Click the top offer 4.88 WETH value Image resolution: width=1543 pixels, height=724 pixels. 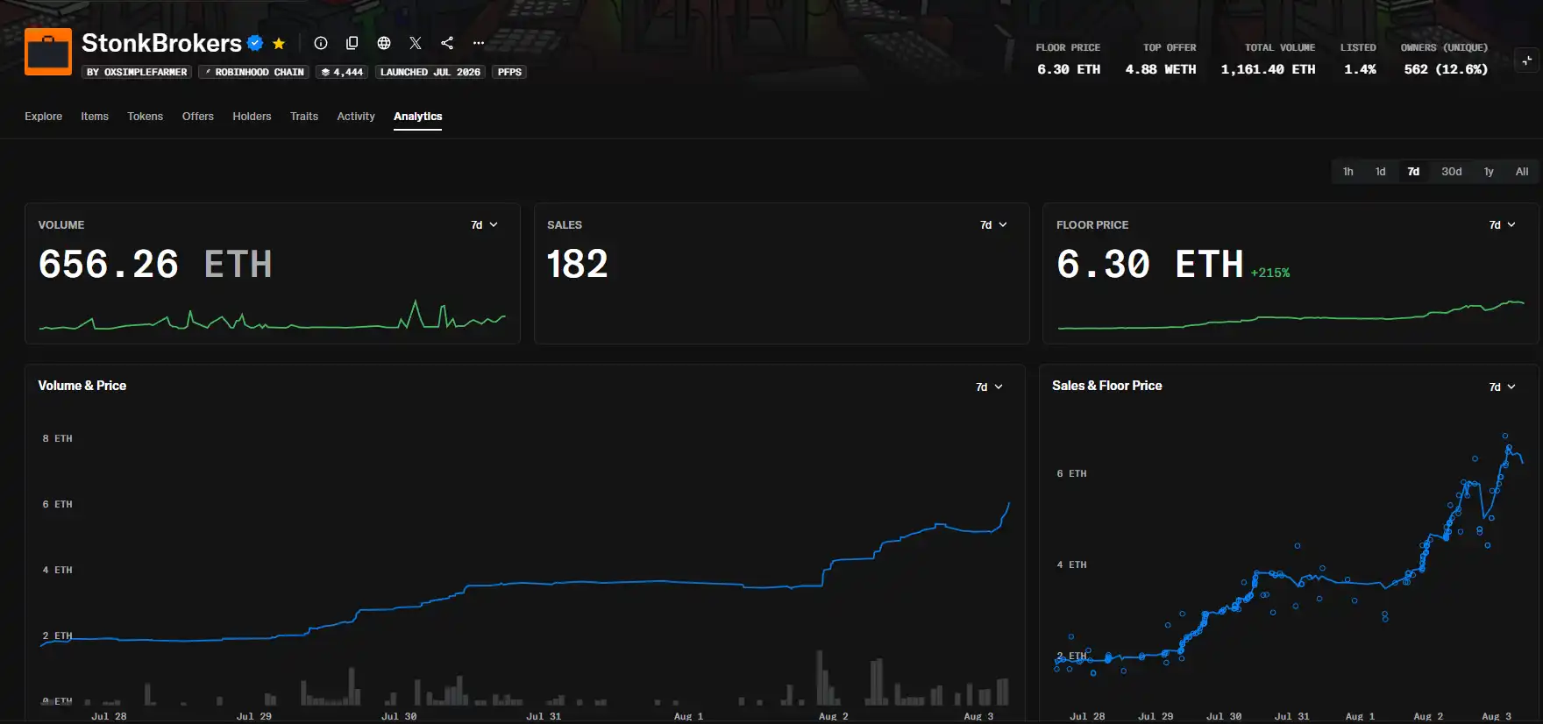pyautogui.click(x=1161, y=69)
